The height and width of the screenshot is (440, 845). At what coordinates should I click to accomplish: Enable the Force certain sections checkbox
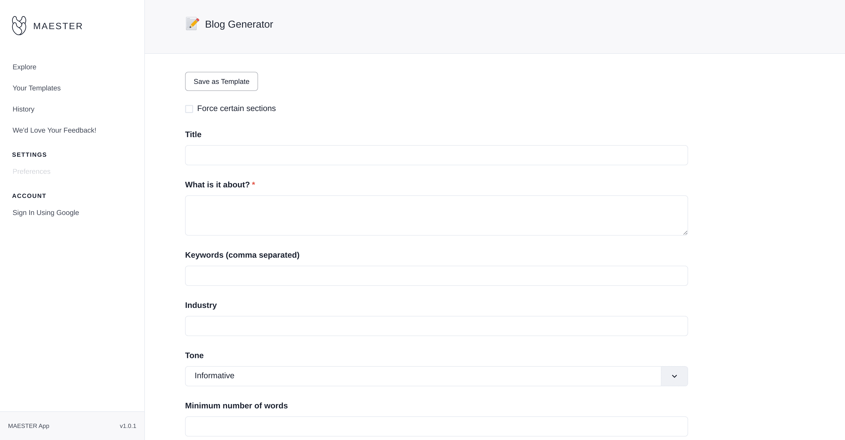[x=189, y=108]
